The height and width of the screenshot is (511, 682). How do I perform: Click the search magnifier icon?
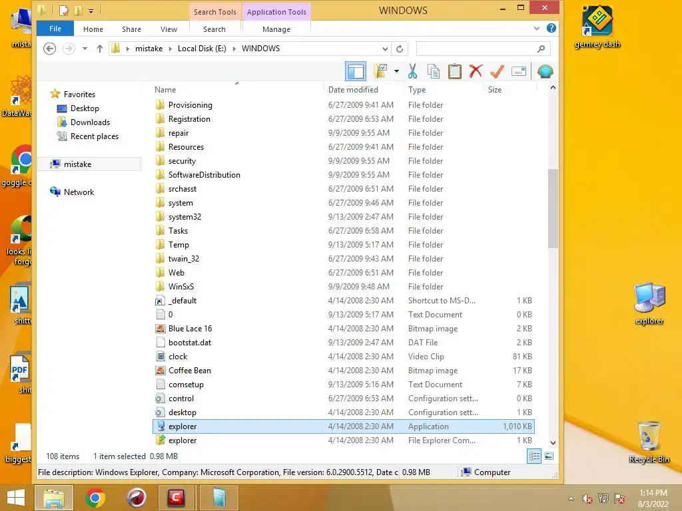(541, 49)
